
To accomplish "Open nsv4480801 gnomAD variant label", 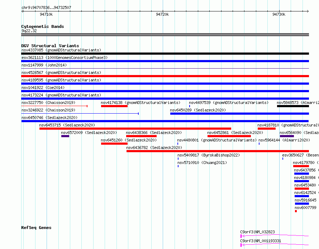I will (x=217, y=140).
